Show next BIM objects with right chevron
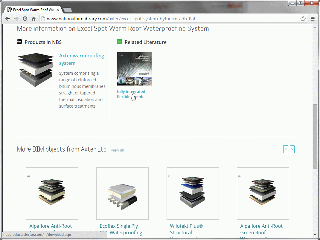Screen dimensions: 320x240 pyautogui.click(x=292, y=149)
